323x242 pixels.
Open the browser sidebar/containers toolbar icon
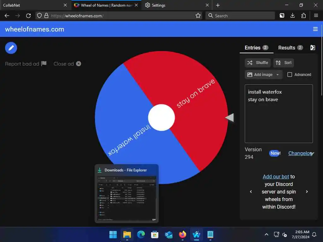[282, 16]
